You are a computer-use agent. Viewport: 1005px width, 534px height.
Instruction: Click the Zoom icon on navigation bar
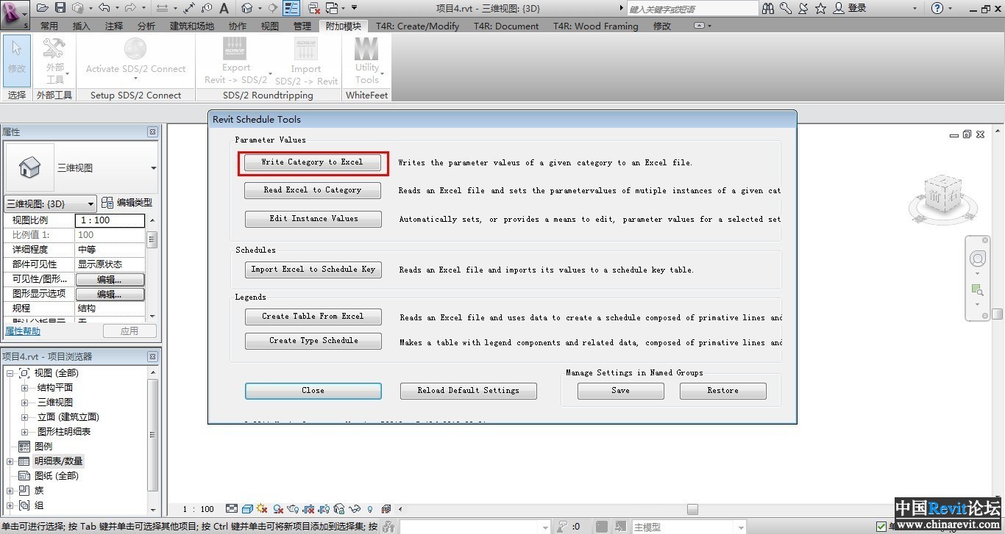tap(977, 289)
